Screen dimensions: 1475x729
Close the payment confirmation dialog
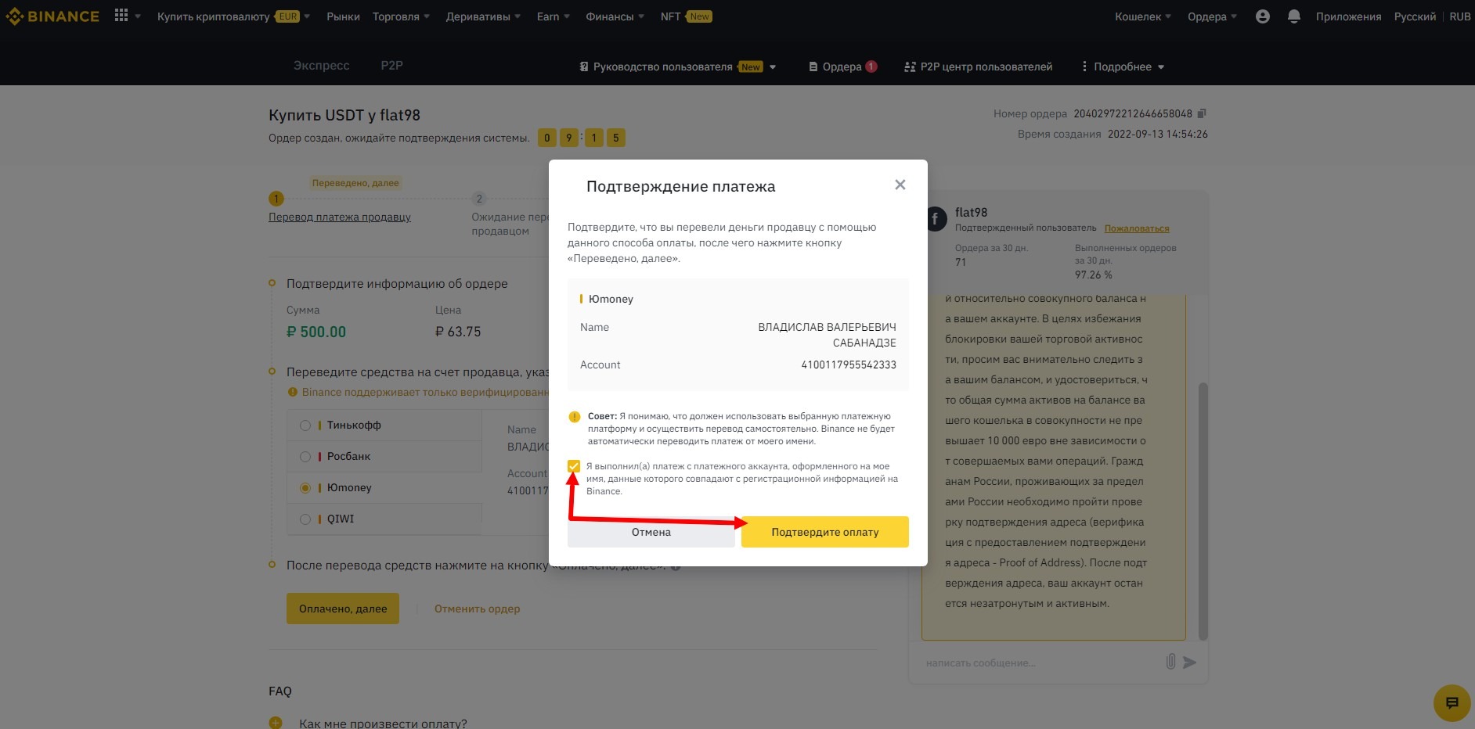pos(900,185)
